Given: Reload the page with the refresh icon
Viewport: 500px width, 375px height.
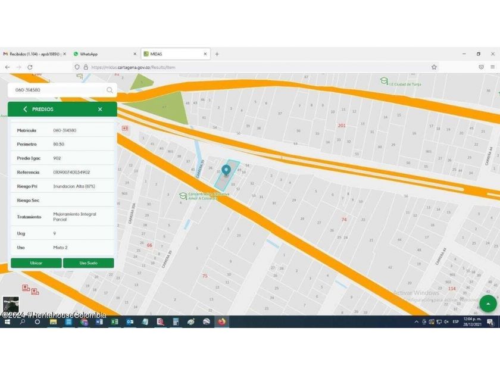Looking at the screenshot, I should click(x=30, y=67).
